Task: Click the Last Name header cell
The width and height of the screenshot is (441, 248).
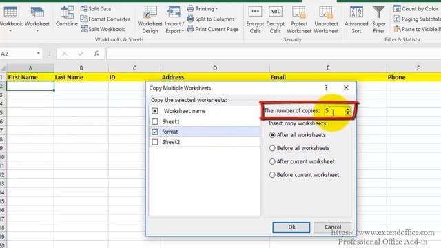Action: click(81, 77)
